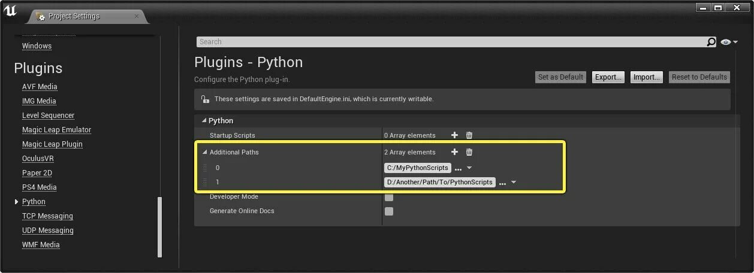Image resolution: width=754 pixels, height=273 pixels.
Task: Add element to Startup Scripts array
Action: click(x=454, y=135)
